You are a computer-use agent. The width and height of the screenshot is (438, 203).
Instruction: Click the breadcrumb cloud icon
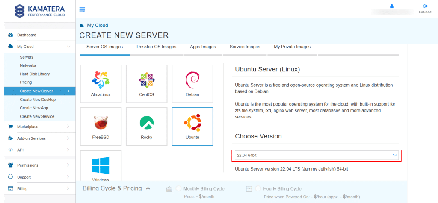coord(82,25)
